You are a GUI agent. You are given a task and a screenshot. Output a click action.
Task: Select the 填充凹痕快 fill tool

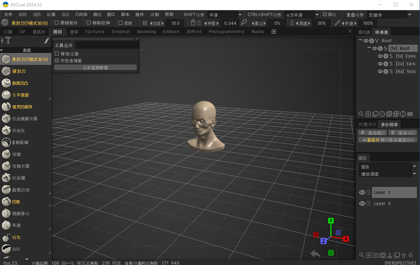(26, 107)
